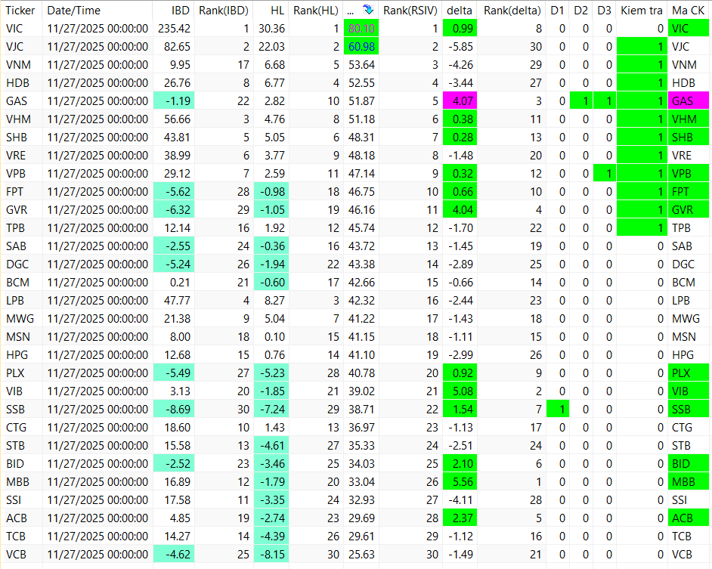
Task: Click the magenta 80.10 cell
Action: [361, 29]
